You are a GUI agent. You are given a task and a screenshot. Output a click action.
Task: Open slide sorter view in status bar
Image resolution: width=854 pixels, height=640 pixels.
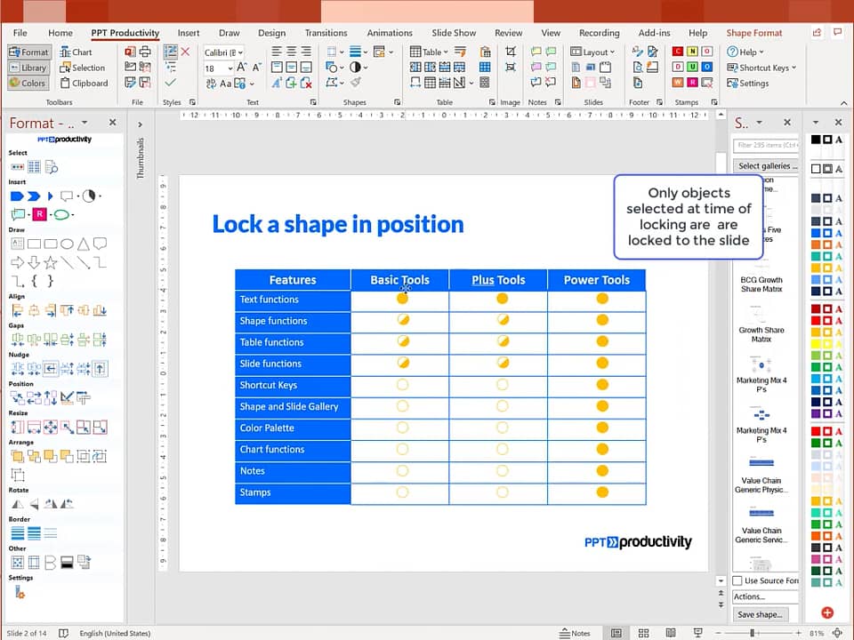point(643,633)
